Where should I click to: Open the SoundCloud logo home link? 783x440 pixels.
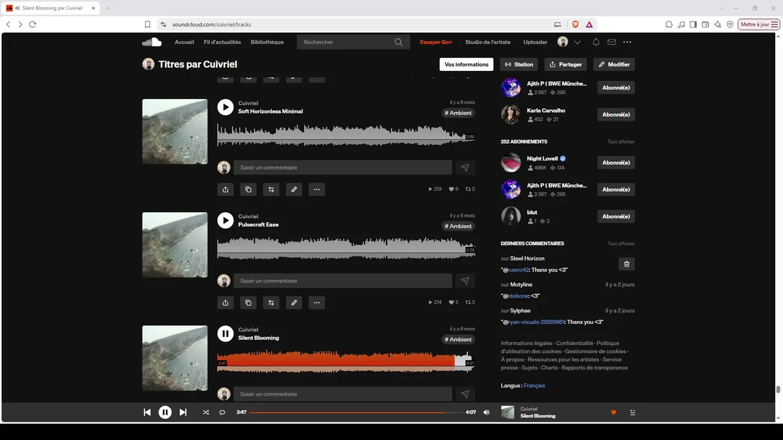click(x=152, y=42)
